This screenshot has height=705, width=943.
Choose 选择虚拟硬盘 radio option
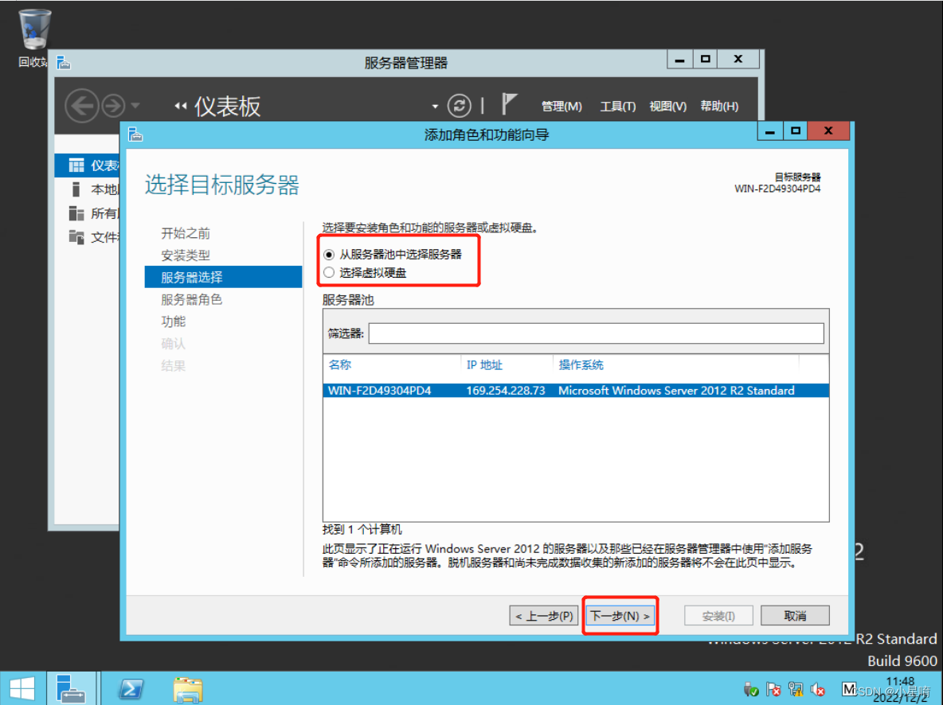point(329,273)
